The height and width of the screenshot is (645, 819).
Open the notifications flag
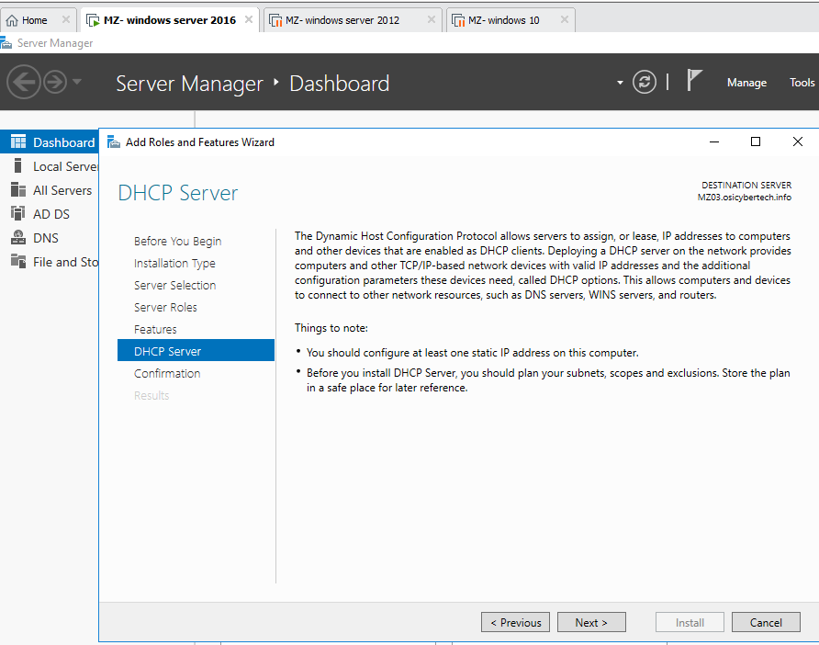(x=693, y=81)
